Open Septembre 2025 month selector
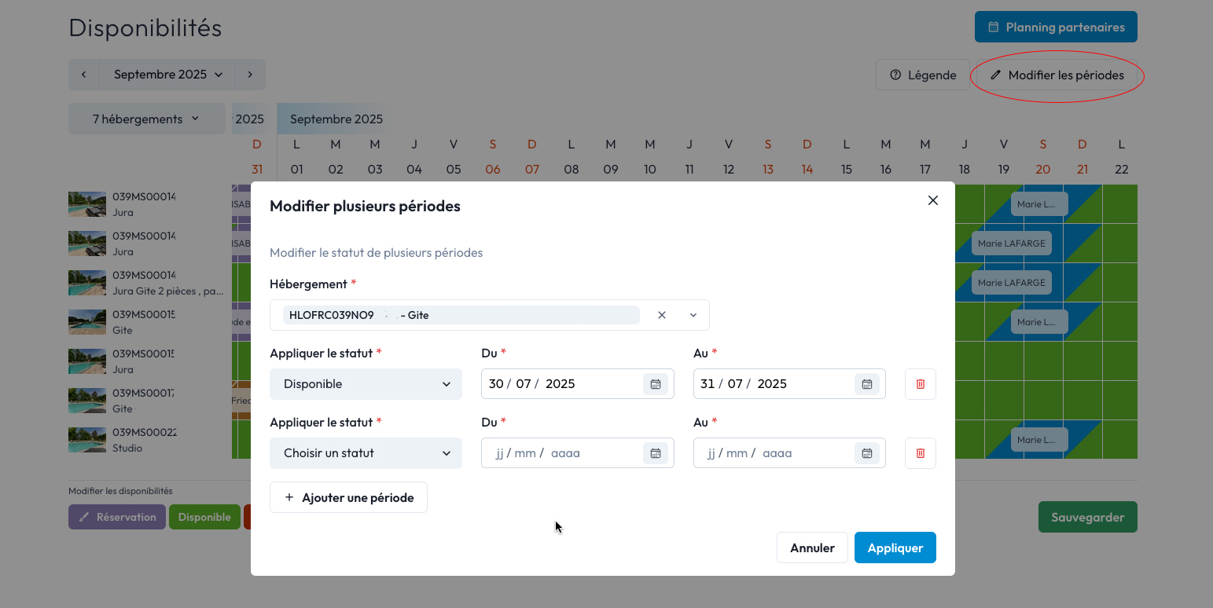This screenshot has height=608, width=1213. (168, 75)
